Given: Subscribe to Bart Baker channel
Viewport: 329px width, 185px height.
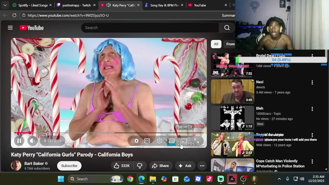Looking at the screenshot, I should click(69, 166).
